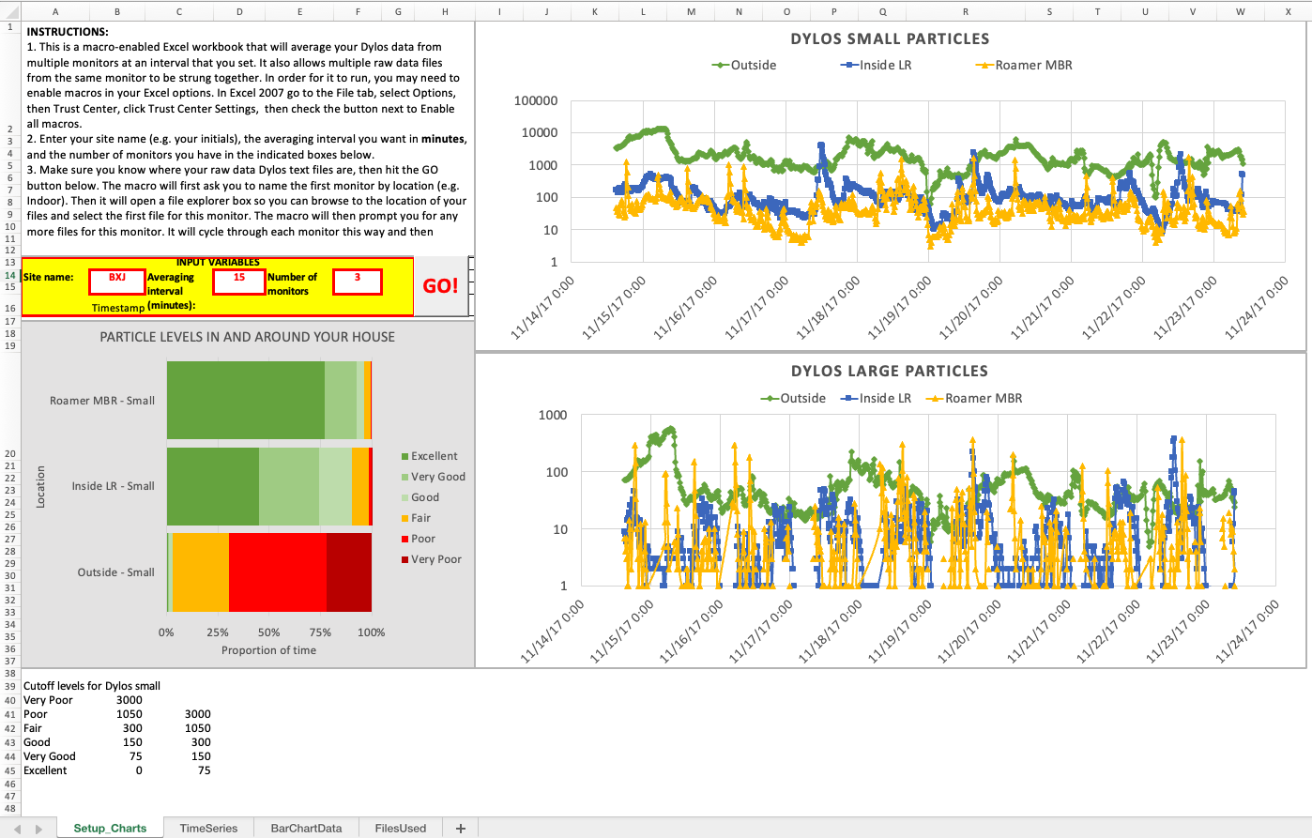Select the Fair upper cutoff 1050
The height and width of the screenshot is (838, 1312).
point(198,728)
